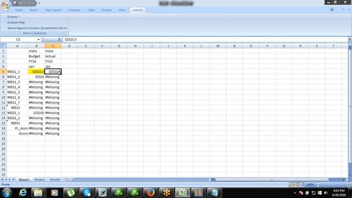
Task: Expand the Name Box dropdown arrow
Action: pos(38,40)
